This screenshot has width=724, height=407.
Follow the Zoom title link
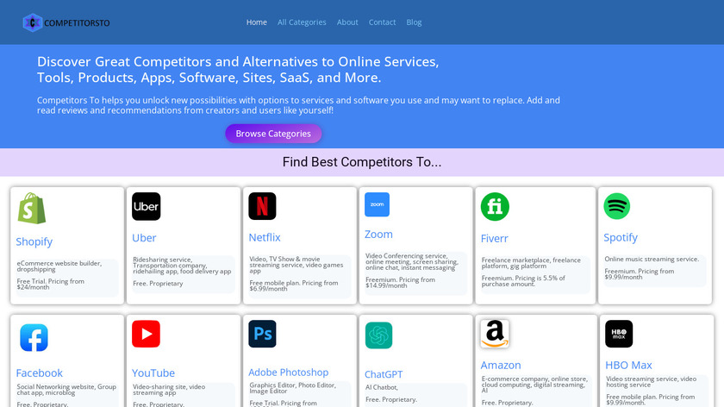[378, 235]
